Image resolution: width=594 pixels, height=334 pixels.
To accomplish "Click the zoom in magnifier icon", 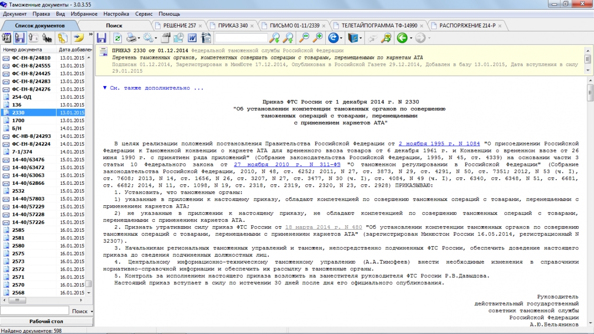I will (x=317, y=38).
